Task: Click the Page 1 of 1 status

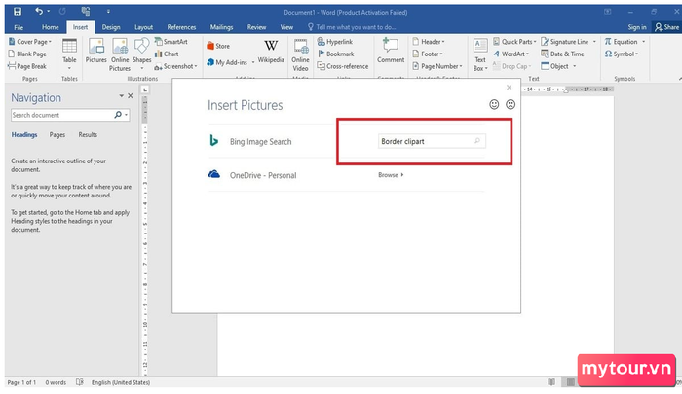Action: point(21,382)
